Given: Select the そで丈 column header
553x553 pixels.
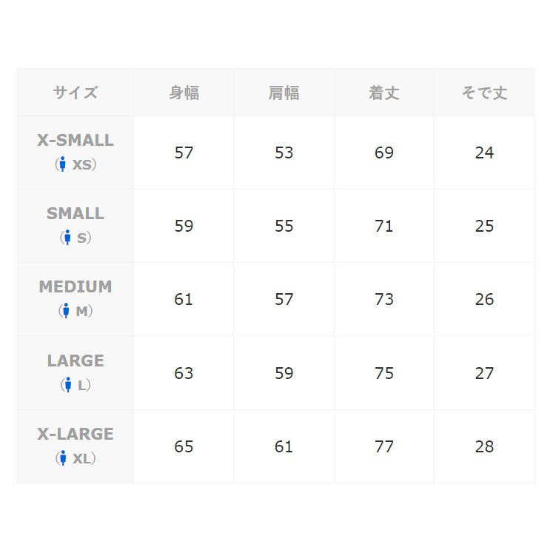Looking at the screenshot, I should [x=484, y=93].
